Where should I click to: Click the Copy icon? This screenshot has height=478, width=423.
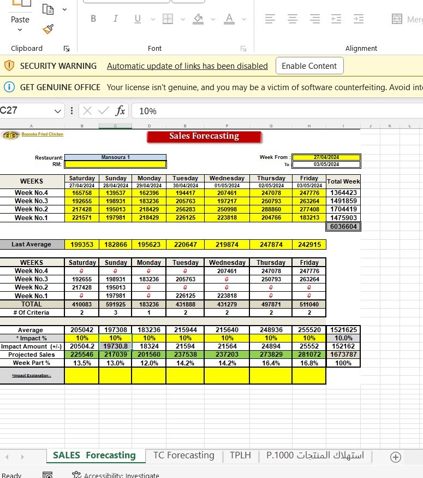point(48,9)
